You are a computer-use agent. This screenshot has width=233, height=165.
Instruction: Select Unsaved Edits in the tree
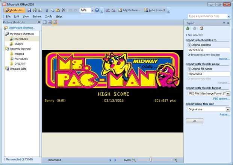pos(18,69)
